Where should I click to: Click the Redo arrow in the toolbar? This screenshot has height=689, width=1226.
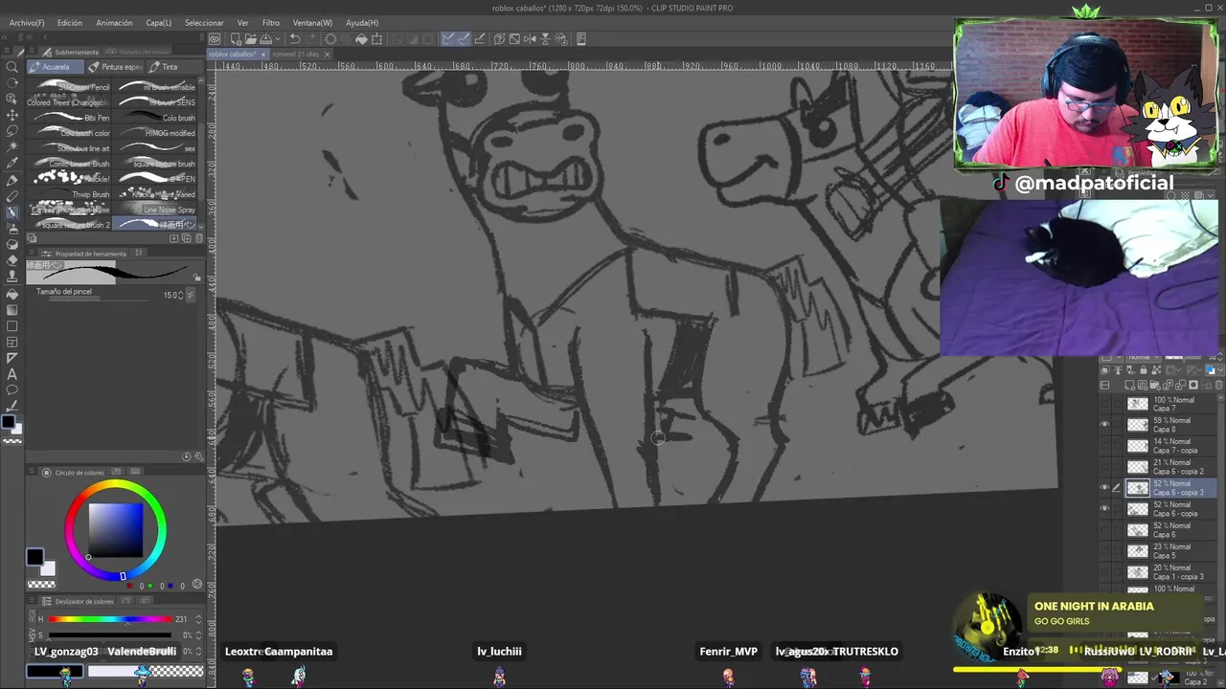point(310,39)
